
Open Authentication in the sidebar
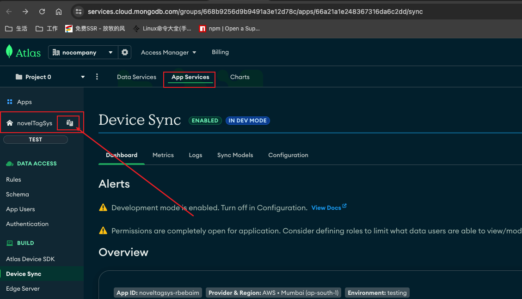point(27,224)
